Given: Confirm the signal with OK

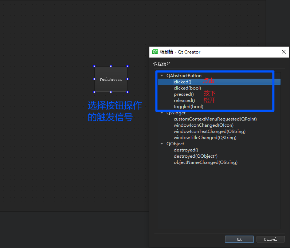Looking at the screenshot, I should 239,239.
